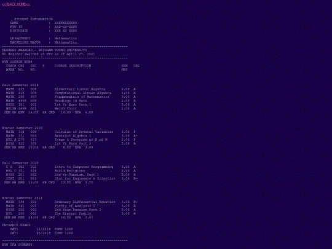332x249 pixels.
Task: Select the BYU COURSE WORK heading
Action: point(17,62)
